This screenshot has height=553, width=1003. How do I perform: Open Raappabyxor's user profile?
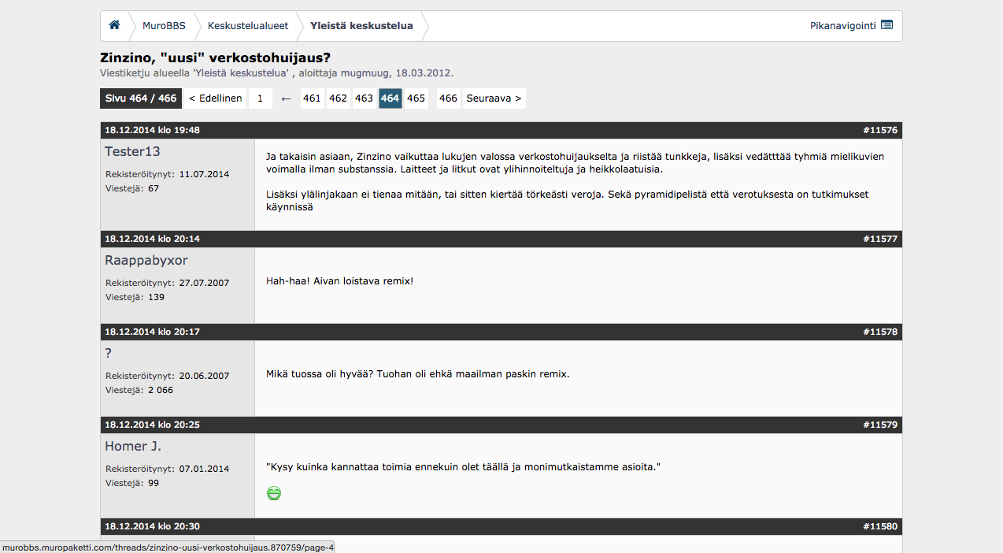click(146, 260)
